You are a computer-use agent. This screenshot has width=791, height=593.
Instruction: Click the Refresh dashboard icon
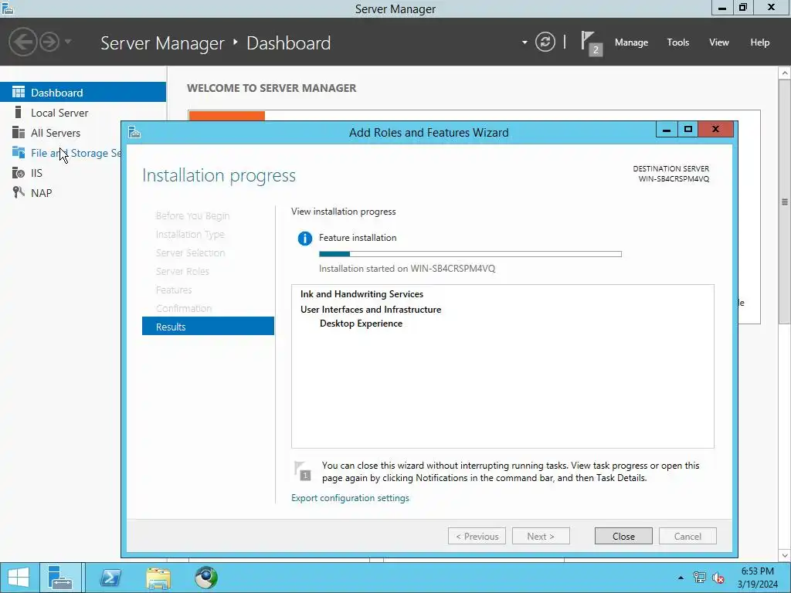(x=545, y=42)
